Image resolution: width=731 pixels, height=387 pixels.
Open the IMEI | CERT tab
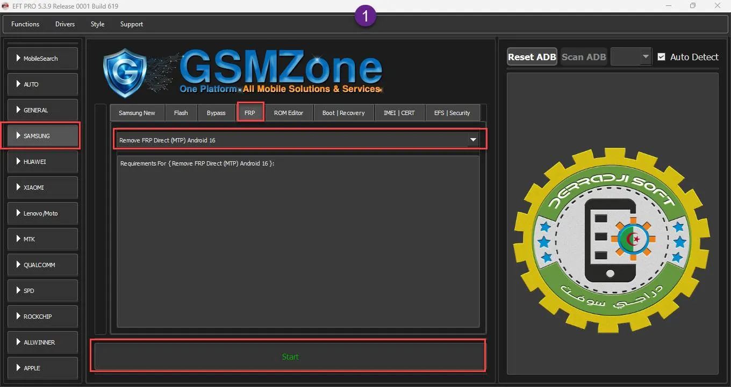click(399, 113)
